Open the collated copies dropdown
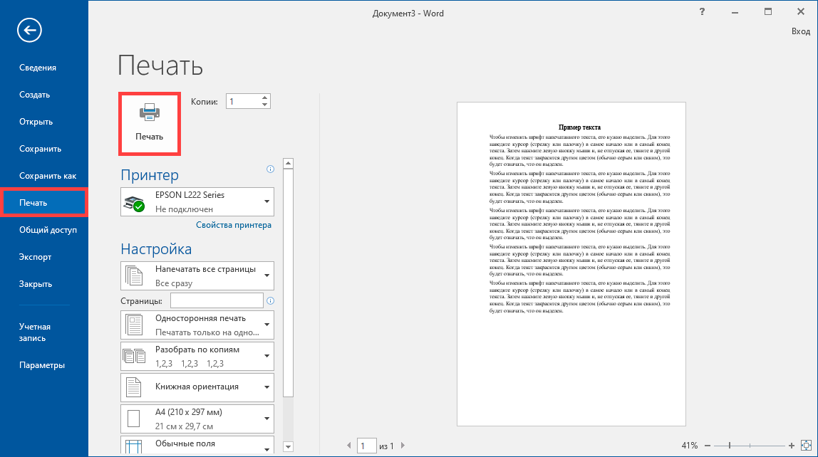The width and height of the screenshot is (818, 457). [x=197, y=356]
